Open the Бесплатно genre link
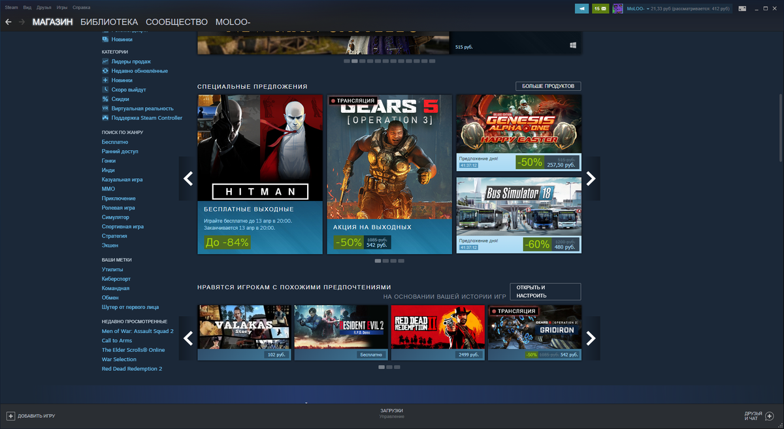 [115, 142]
